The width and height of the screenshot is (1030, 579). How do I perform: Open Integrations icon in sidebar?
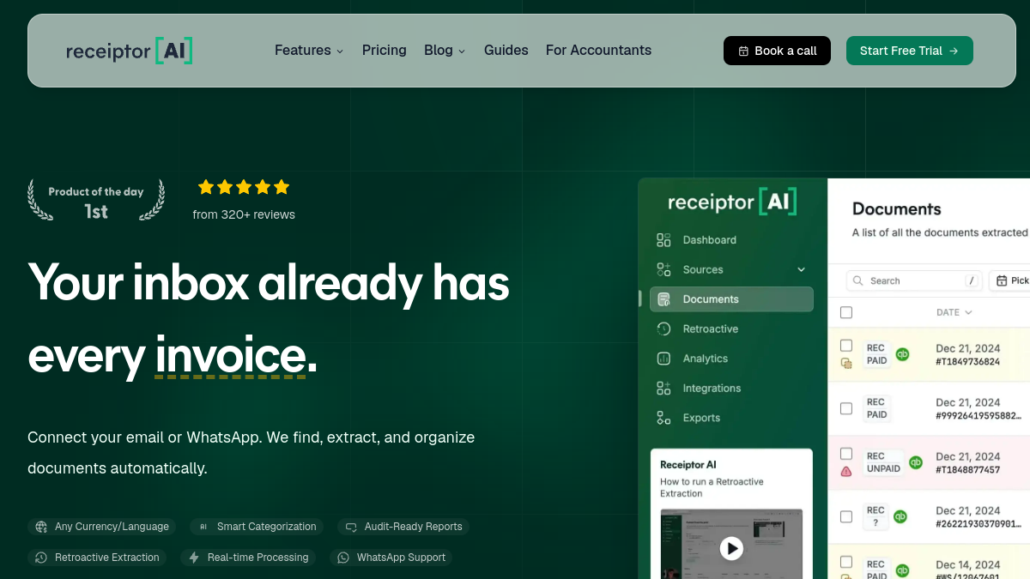tap(663, 388)
